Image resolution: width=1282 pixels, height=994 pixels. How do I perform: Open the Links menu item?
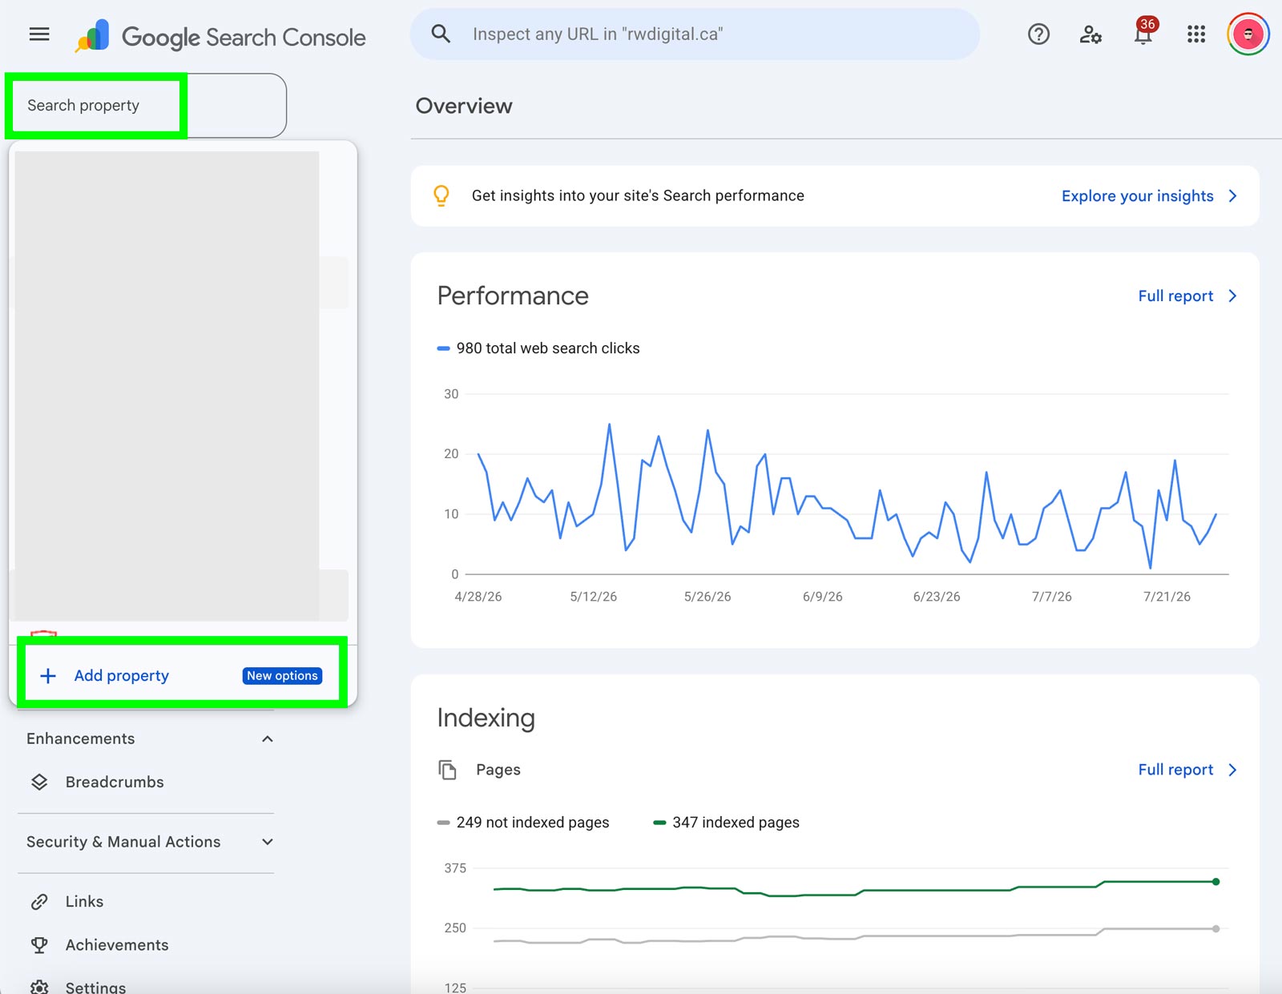[84, 901]
